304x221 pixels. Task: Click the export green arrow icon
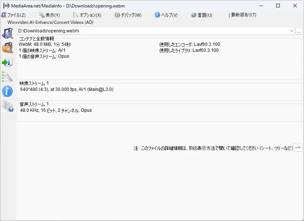[7, 62]
